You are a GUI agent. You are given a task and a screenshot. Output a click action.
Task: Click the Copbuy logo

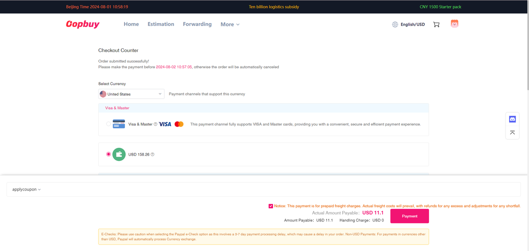click(83, 24)
